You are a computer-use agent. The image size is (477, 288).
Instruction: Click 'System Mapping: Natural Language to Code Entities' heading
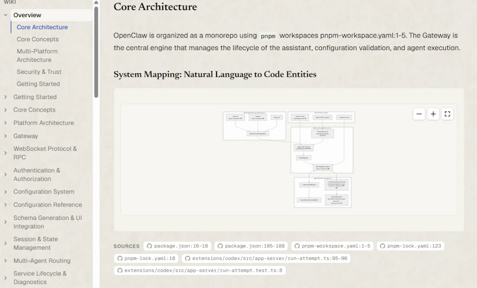[x=215, y=74]
